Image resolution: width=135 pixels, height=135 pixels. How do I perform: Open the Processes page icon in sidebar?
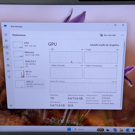[6, 41]
